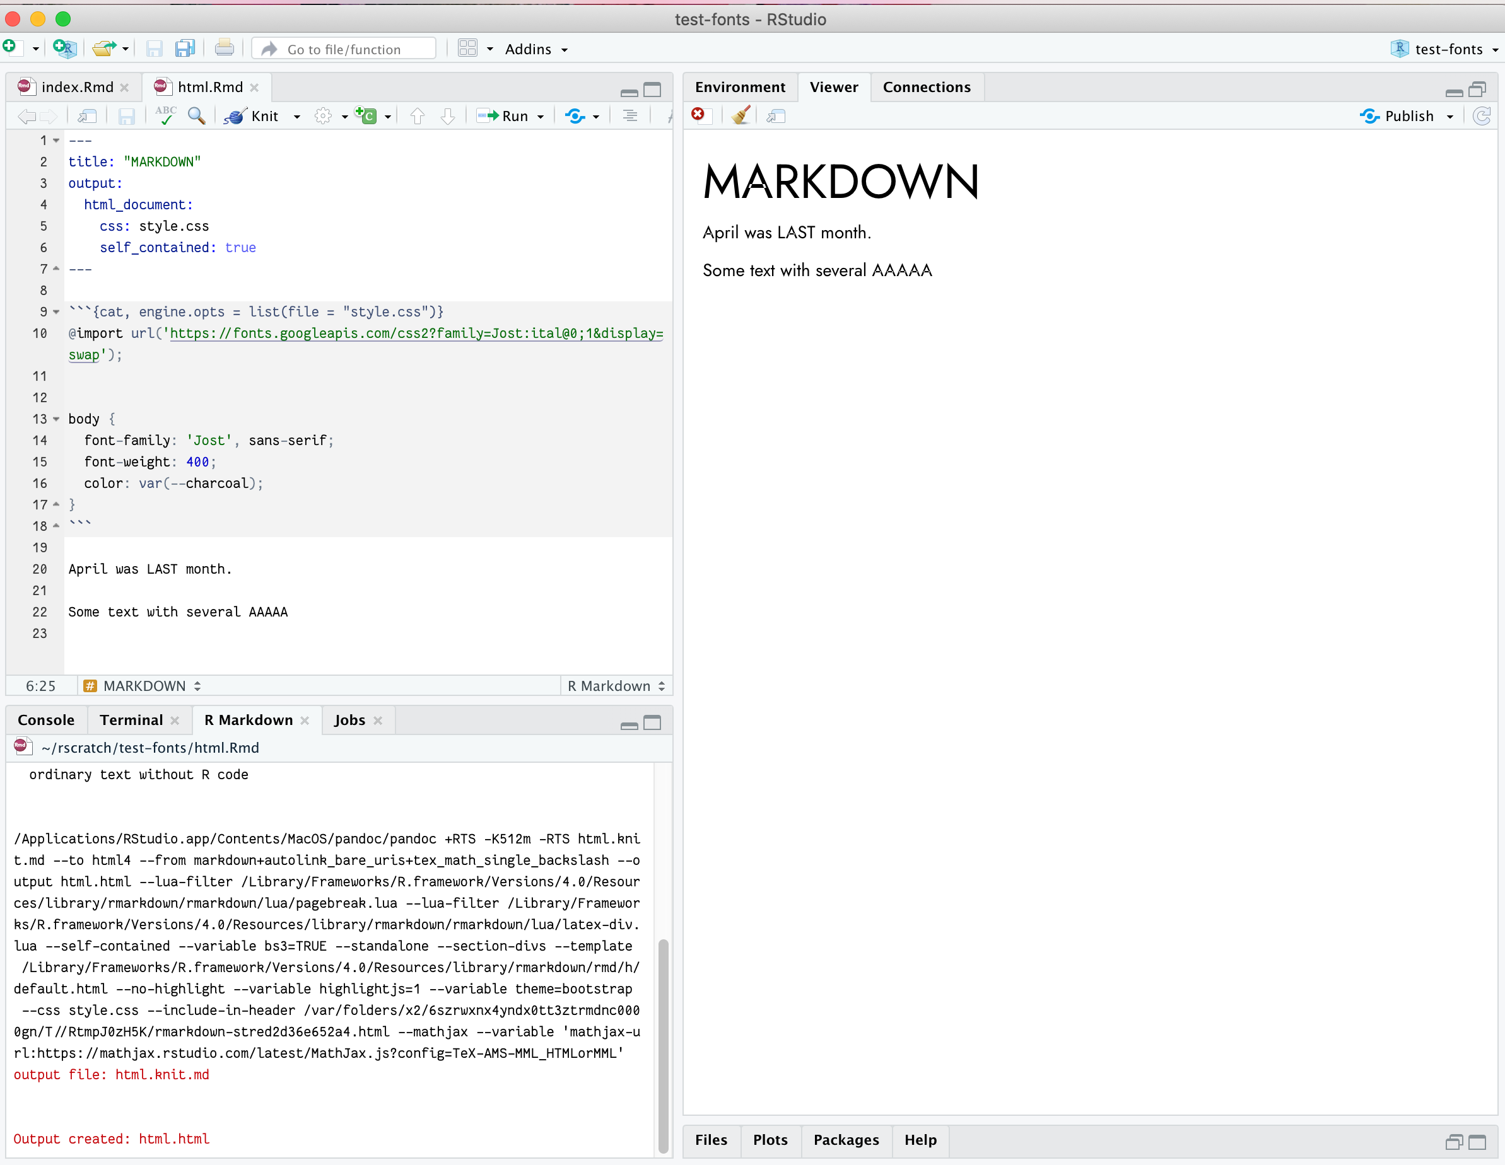Clear the Viewer pane with the broom icon
1505x1165 pixels.
pyautogui.click(x=742, y=115)
